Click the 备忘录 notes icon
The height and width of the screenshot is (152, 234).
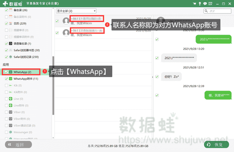[x=11, y=10]
